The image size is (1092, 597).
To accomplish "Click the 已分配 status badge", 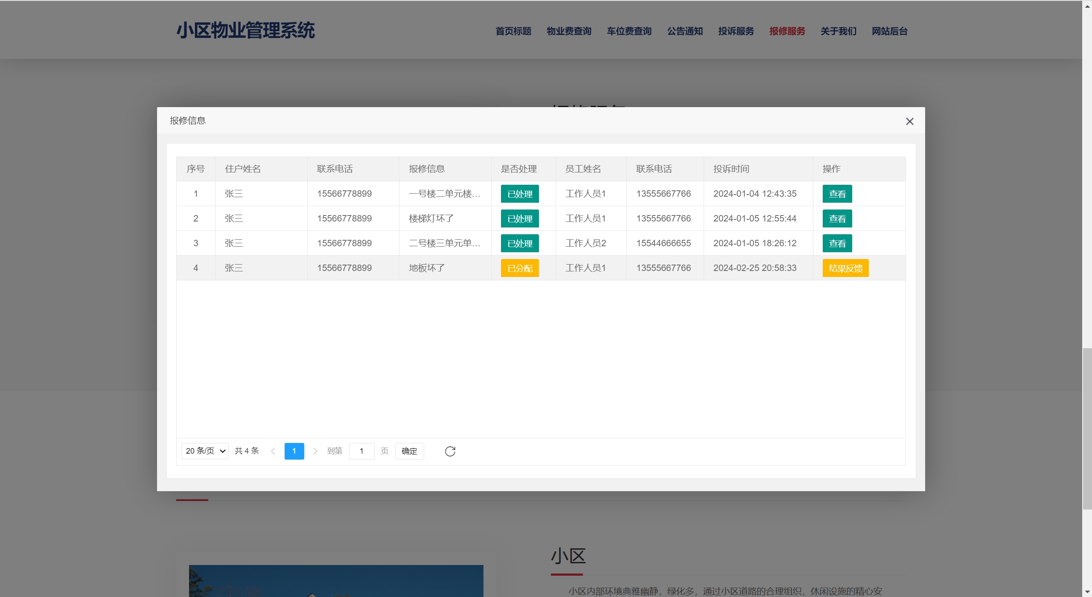I will pos(519,268).
